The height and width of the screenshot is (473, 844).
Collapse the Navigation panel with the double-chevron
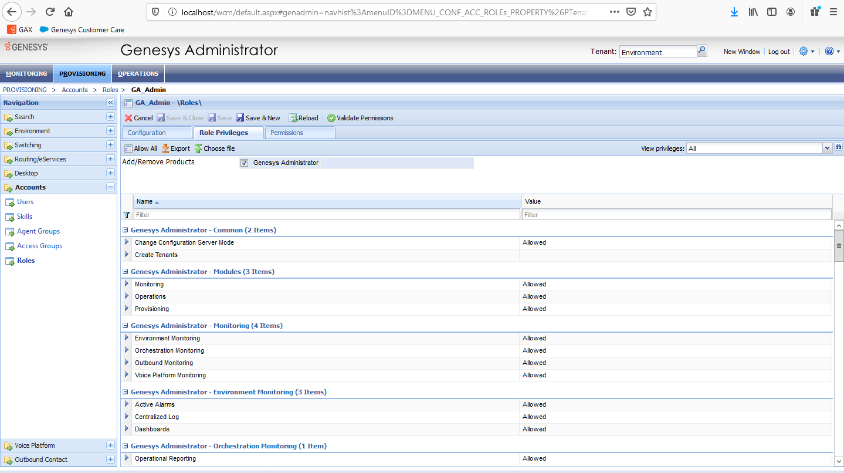click(110, 102)
